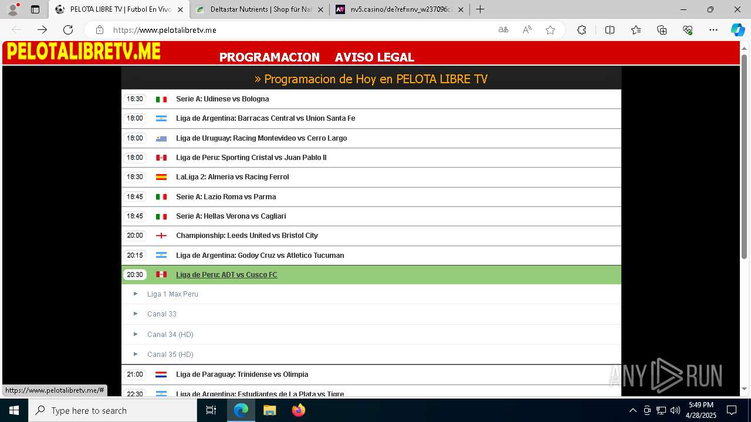Close the Deltastar Nutrients tab

[320, 9]
